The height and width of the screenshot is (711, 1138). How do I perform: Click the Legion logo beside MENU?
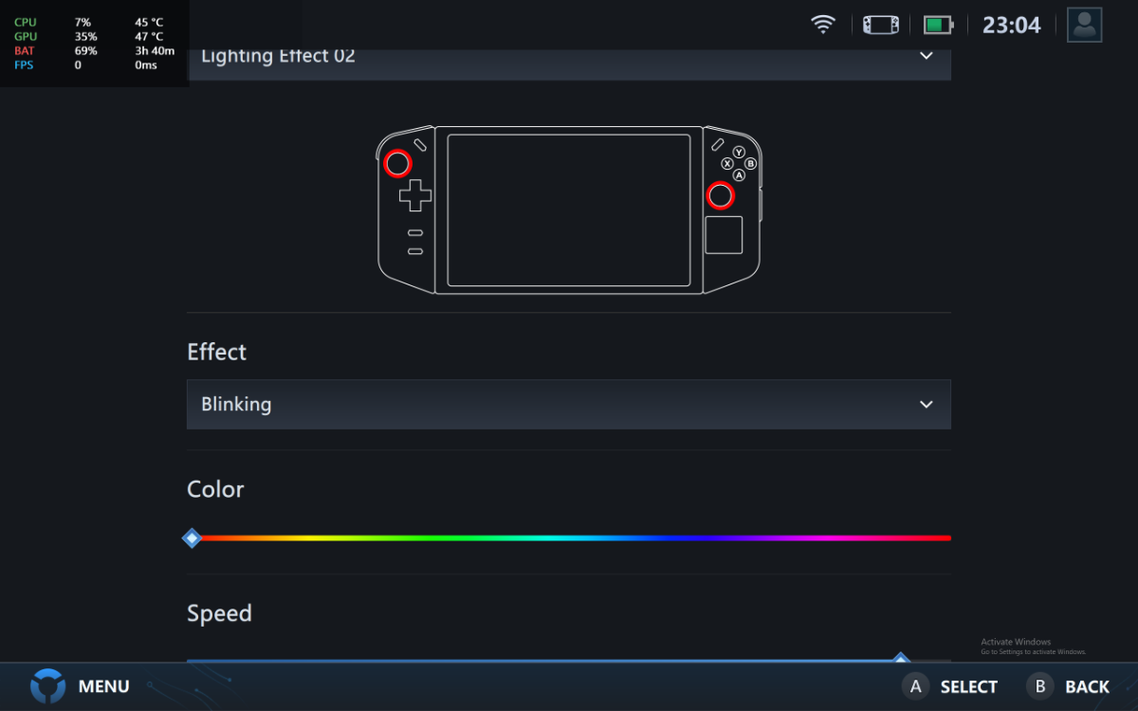47,685
